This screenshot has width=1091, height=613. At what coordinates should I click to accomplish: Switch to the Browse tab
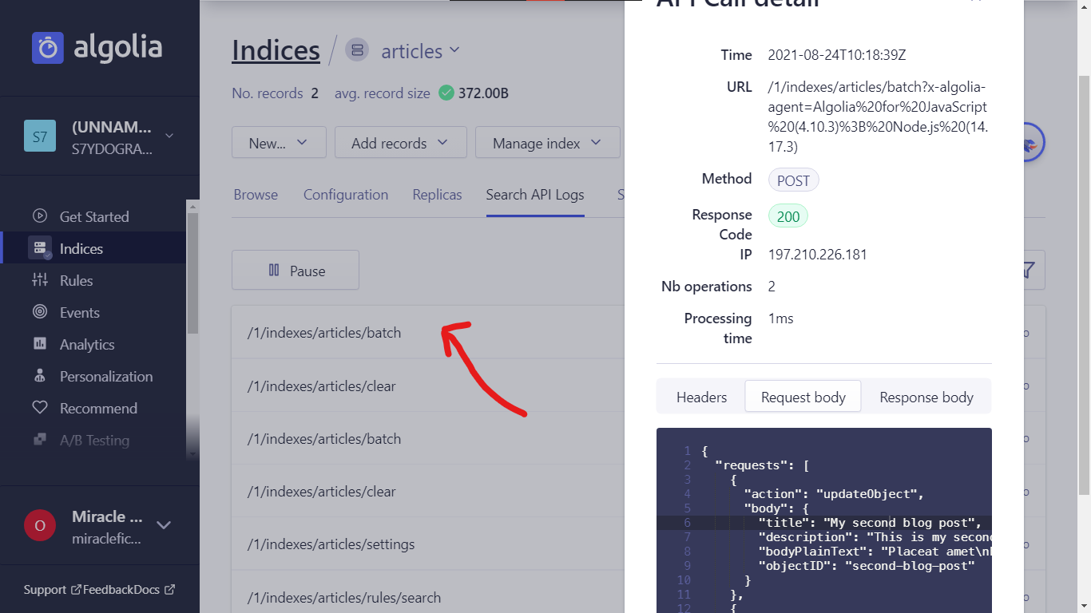click(x=256, y=194)
